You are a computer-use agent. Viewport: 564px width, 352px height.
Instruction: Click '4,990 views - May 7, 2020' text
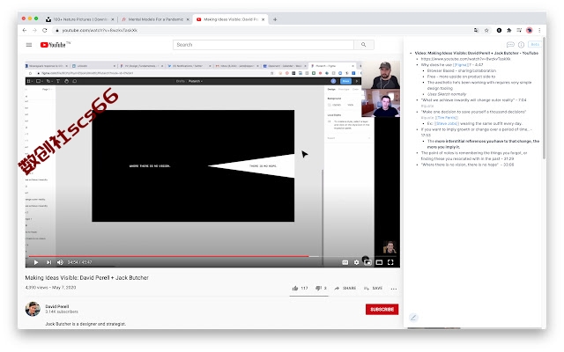pyautogui.click(x=51, y=288)
